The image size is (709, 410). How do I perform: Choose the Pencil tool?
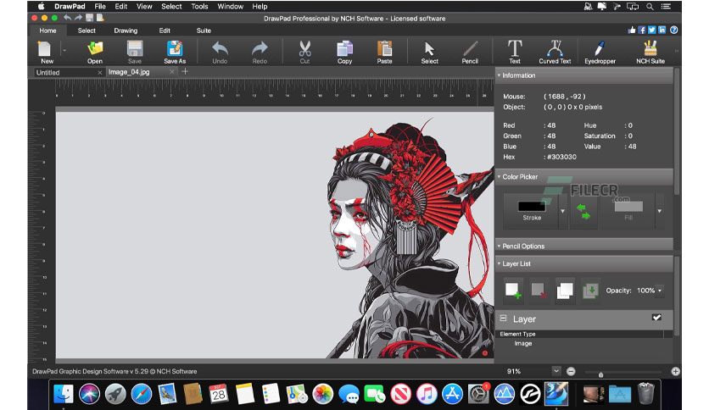470,52
